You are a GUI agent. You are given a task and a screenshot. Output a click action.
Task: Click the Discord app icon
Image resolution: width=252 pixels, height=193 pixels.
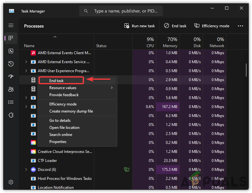33,170
